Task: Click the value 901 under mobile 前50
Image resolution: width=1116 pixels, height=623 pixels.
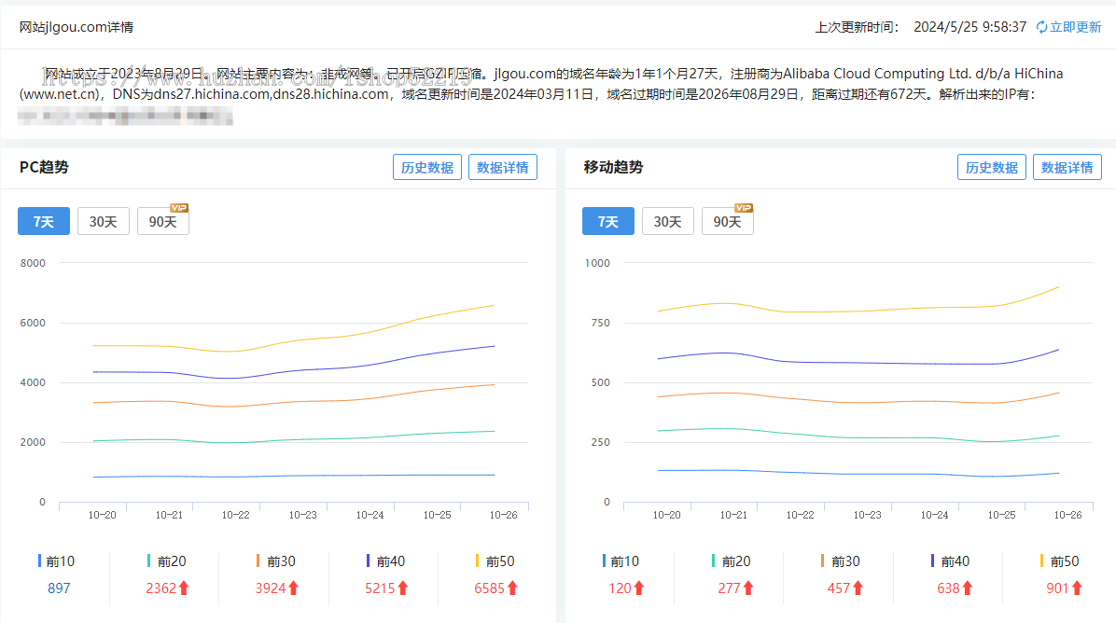Action: (1058, 588)
